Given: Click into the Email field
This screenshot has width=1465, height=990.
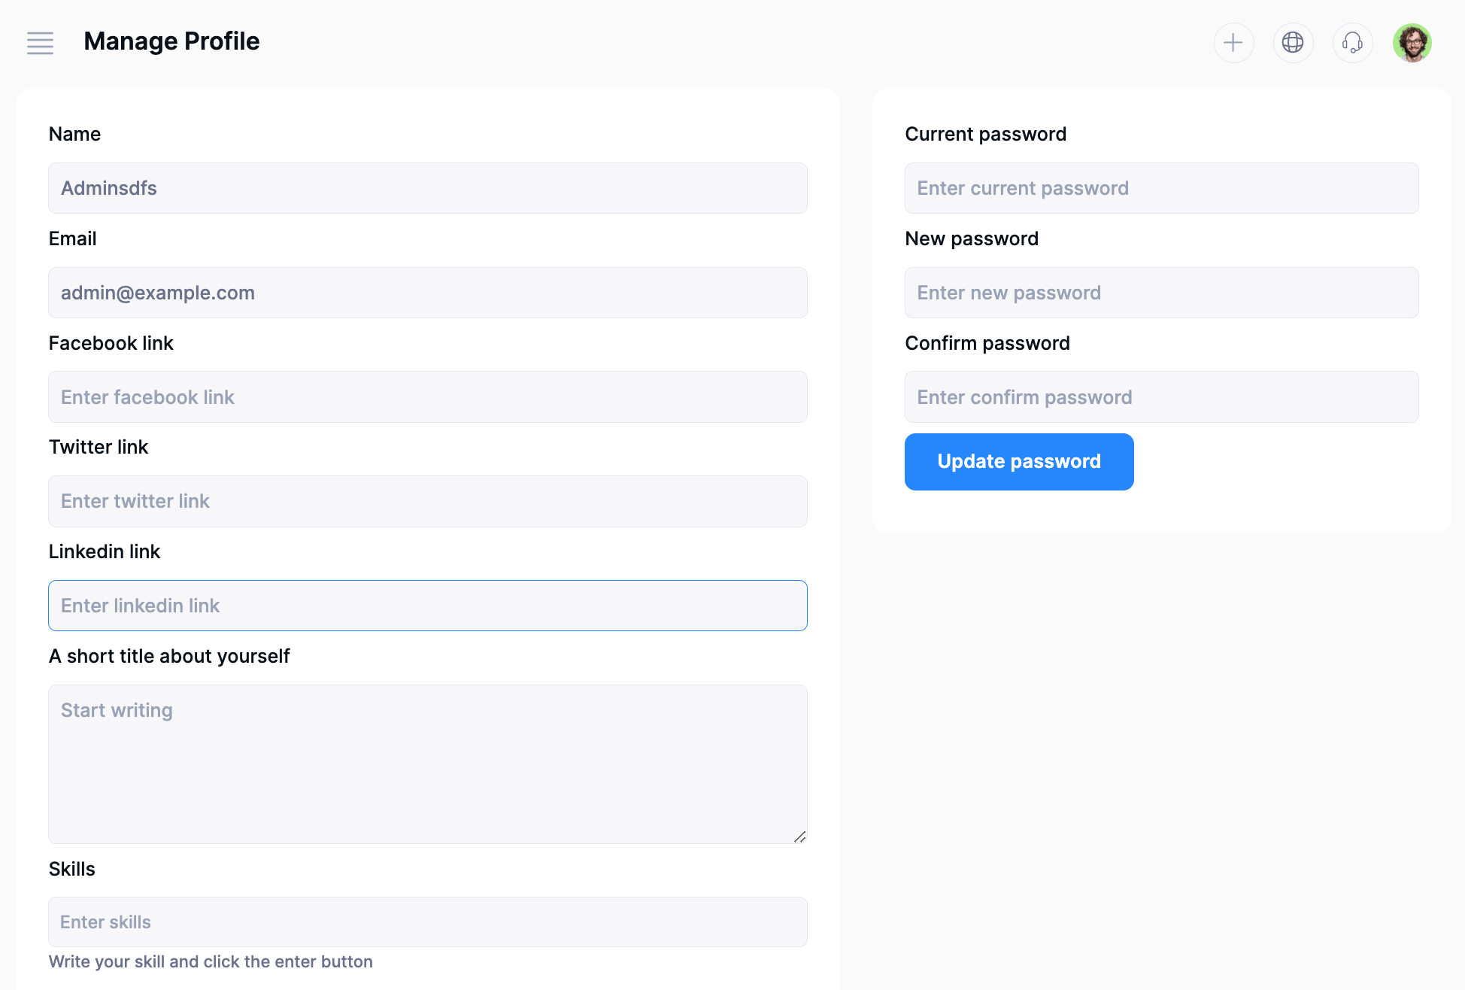Looking at the screenshot, I should [427, 293].
